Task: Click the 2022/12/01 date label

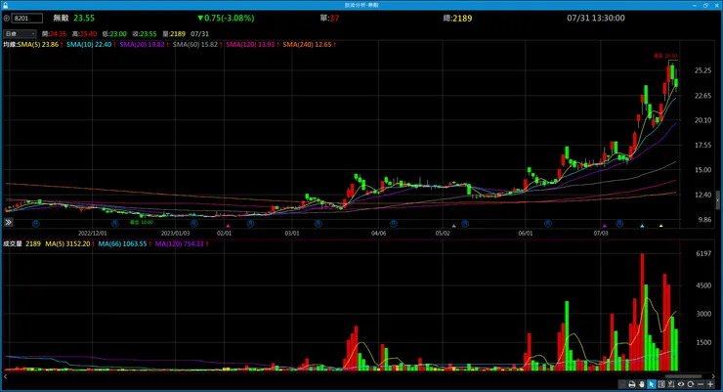Action: tap(92, 234)
